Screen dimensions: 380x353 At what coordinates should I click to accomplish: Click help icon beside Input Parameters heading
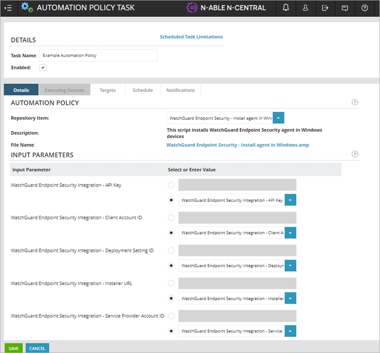coord(355,154)
